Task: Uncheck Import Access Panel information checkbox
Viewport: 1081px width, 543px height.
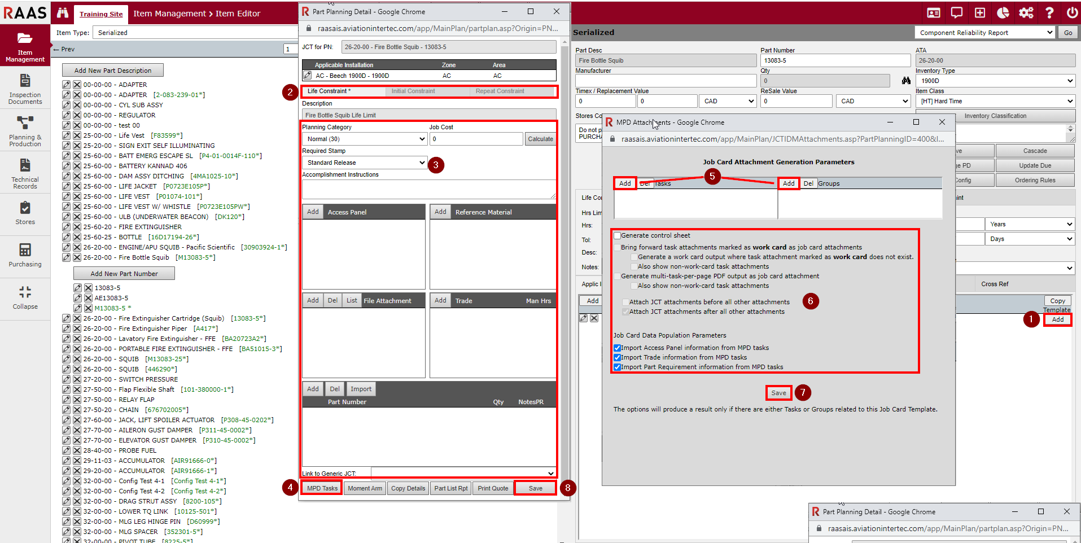Action: pyautogui.click(x=618, y=348)
